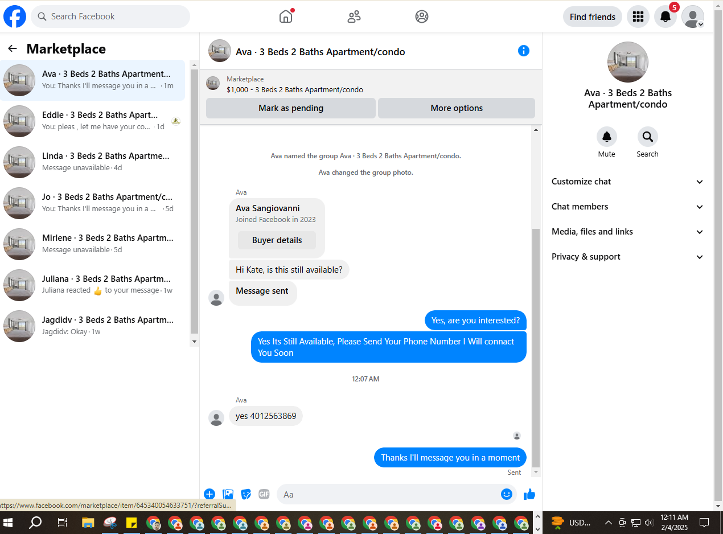Open Windows taskbar search

35,523
